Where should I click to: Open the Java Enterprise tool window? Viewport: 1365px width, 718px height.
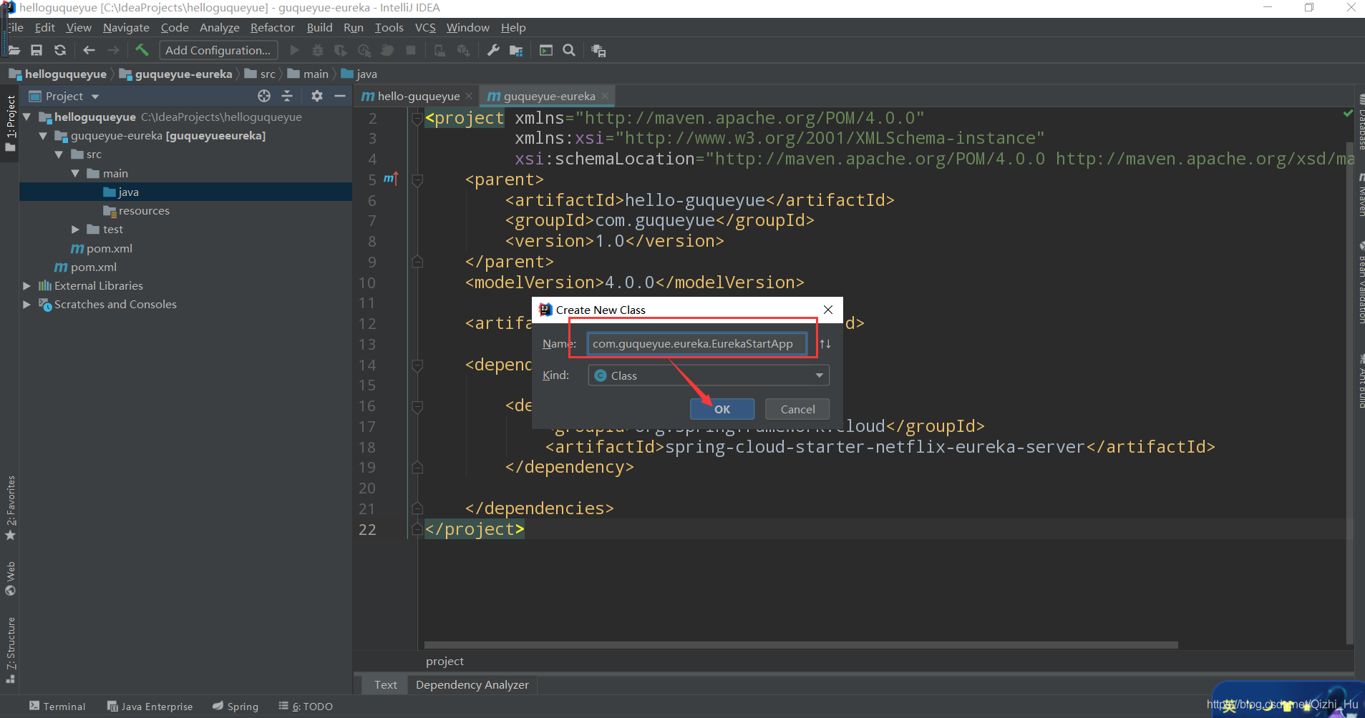(150, 707)
